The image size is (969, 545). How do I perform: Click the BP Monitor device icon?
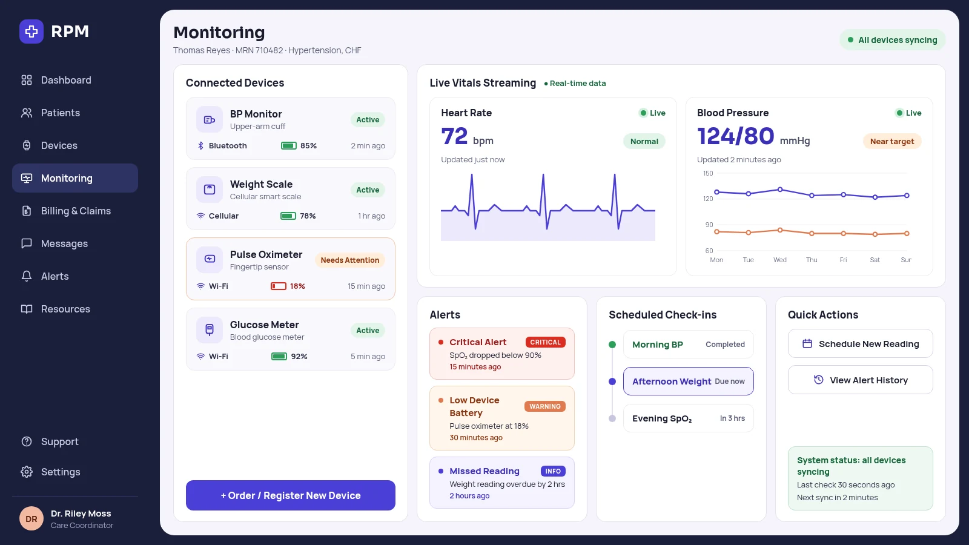coord(210,120)
